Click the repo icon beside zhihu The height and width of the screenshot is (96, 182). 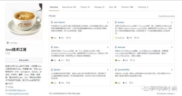tap(52, 47)
